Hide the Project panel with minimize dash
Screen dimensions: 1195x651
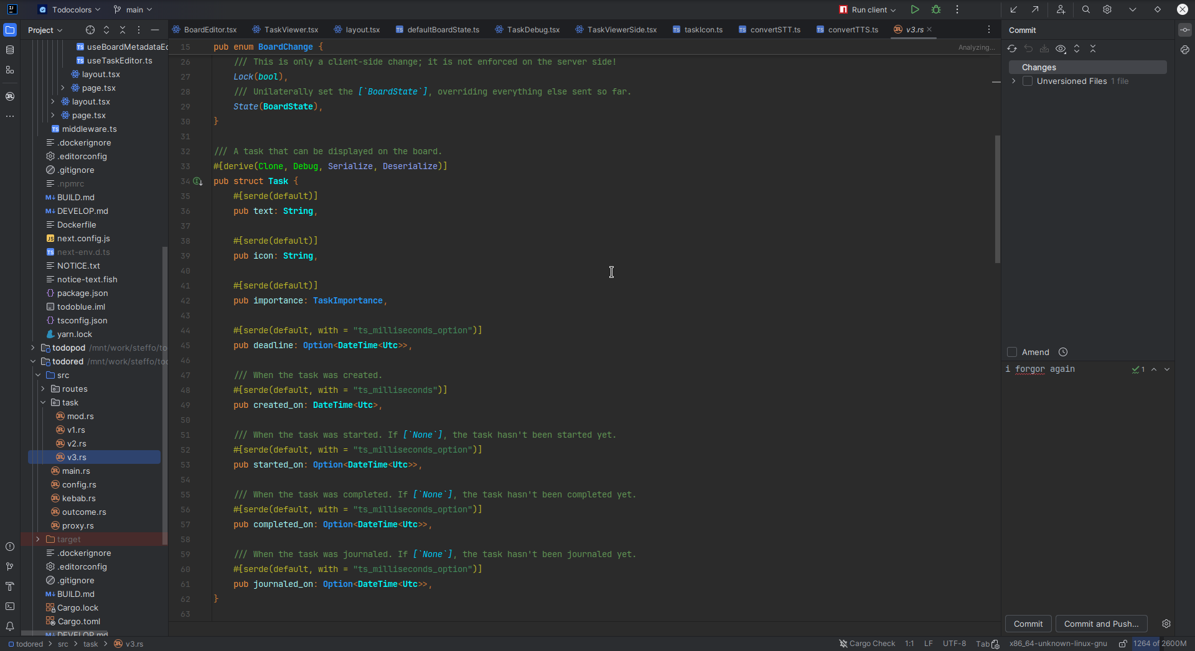(155, 30)
